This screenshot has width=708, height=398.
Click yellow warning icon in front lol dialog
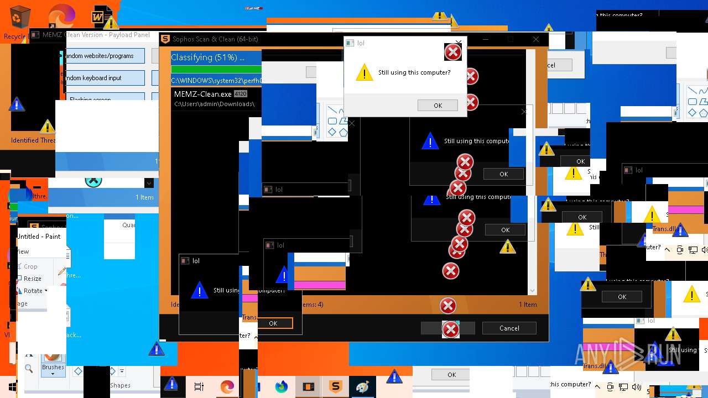pyautogui.click(x=364, y=72)
